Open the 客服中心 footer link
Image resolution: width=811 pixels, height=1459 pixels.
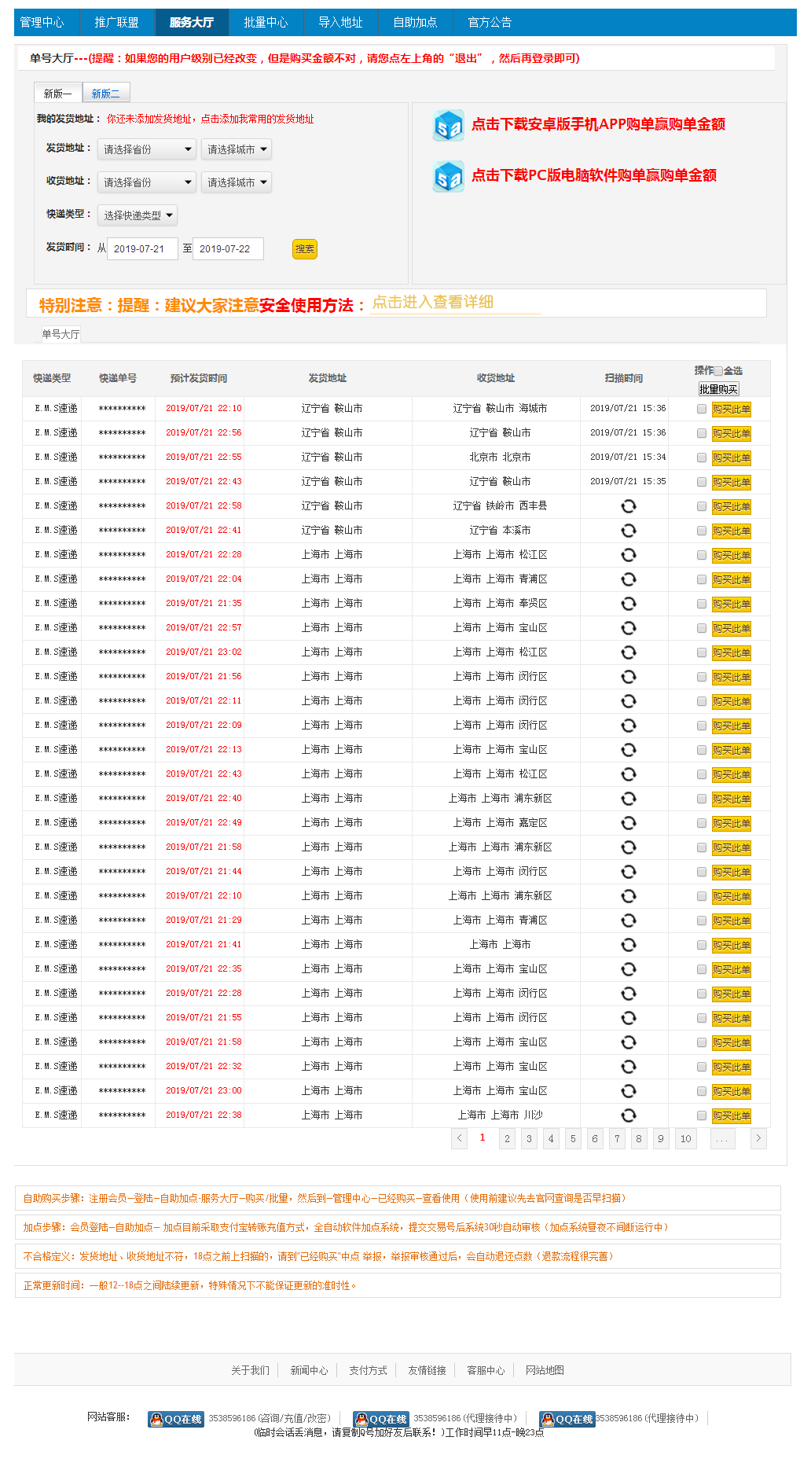tap(486, 1370)
